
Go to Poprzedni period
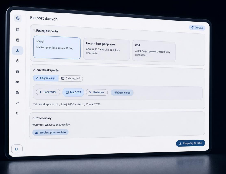(48, 92)
